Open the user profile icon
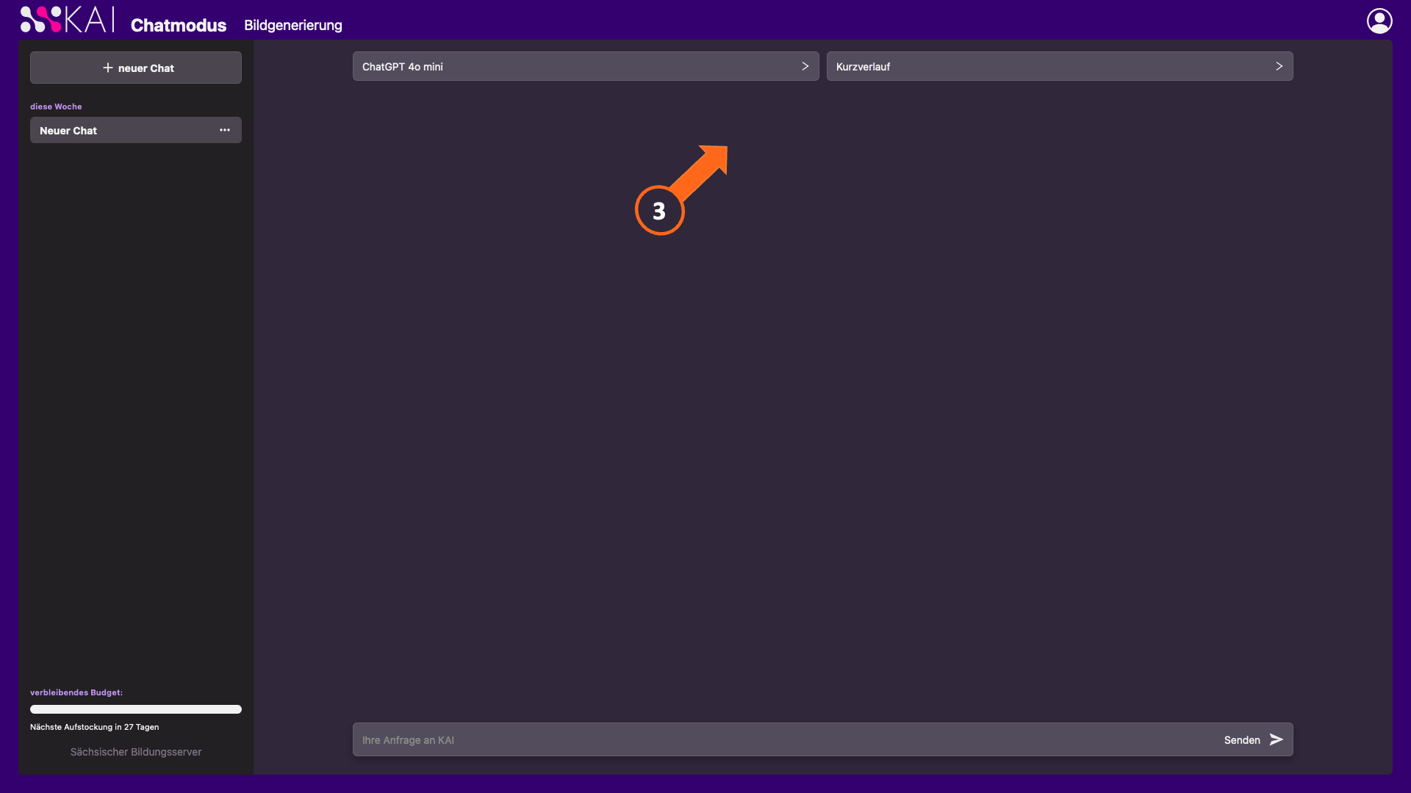Screen dimensions: 1411x793 tap(1379, 21)
